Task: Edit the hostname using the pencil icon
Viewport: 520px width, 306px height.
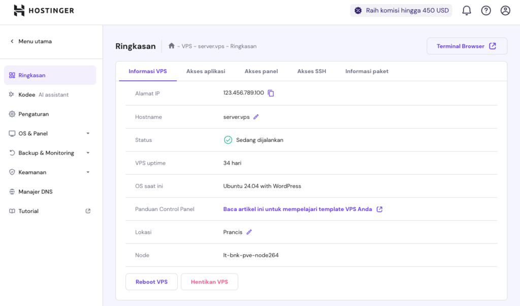Action: click(x=255, y=116)
